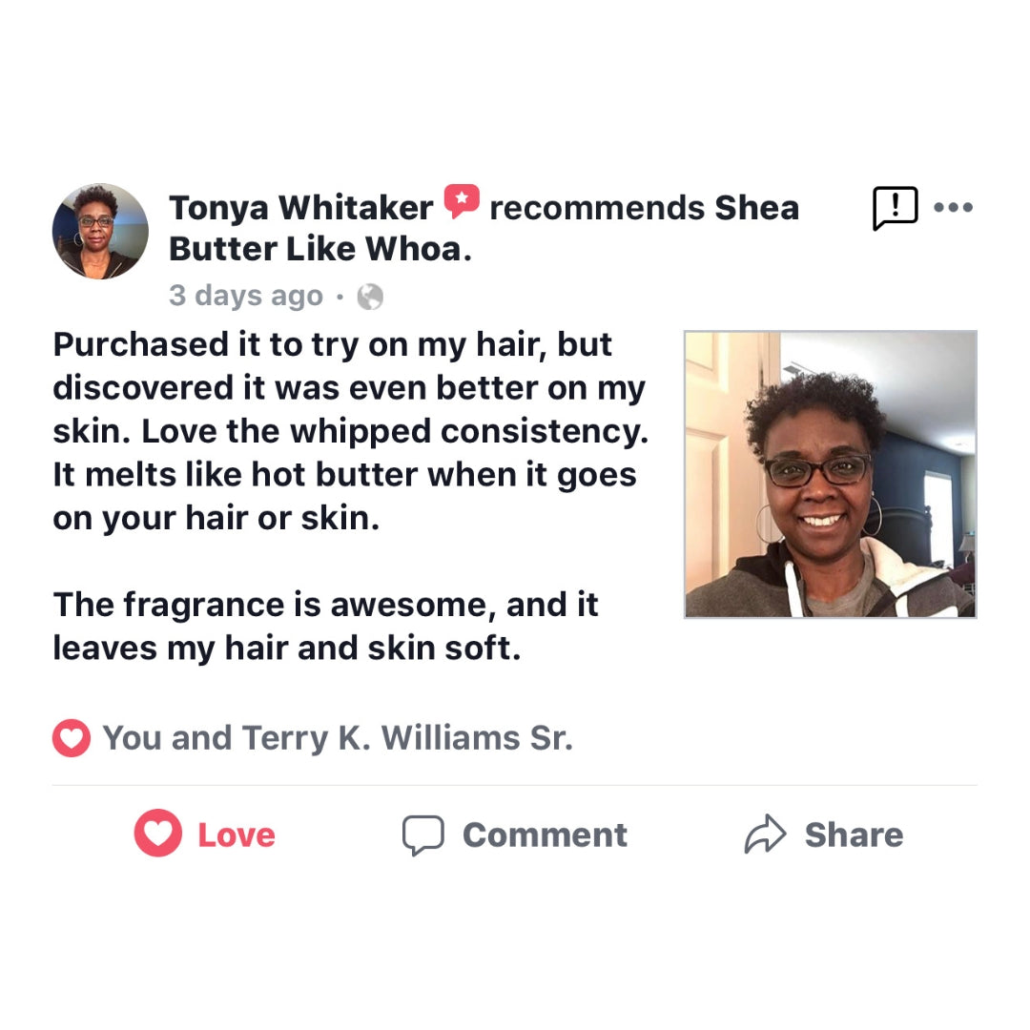Open the Tonya Whitaker profile name link
This screenshot has height=1030, width=1030.
pos(300,208)
